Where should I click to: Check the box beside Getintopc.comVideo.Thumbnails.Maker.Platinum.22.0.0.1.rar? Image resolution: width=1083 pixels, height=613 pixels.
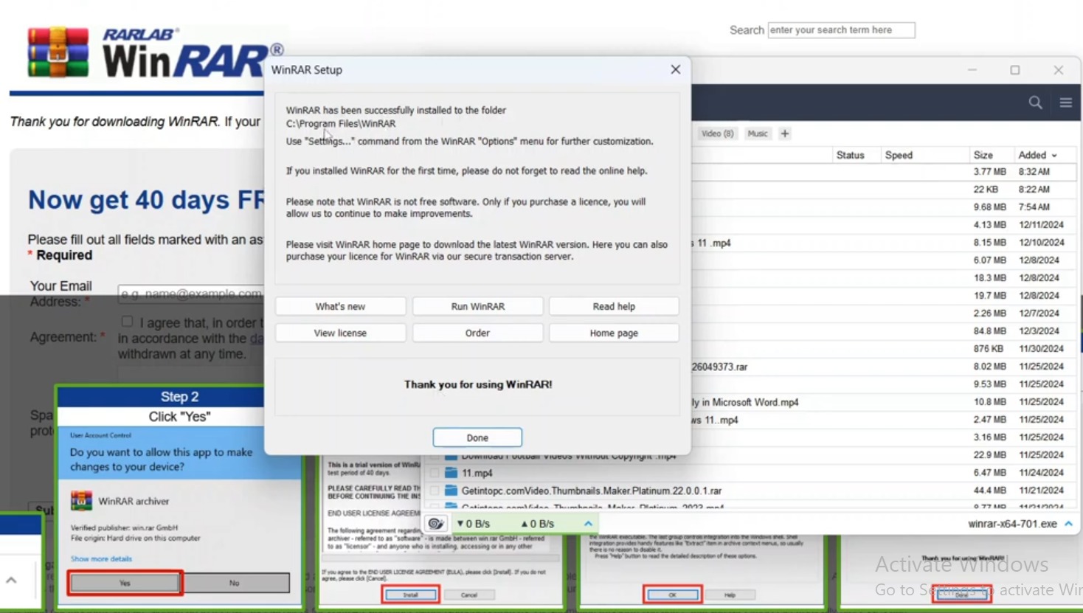coord(435,491)
